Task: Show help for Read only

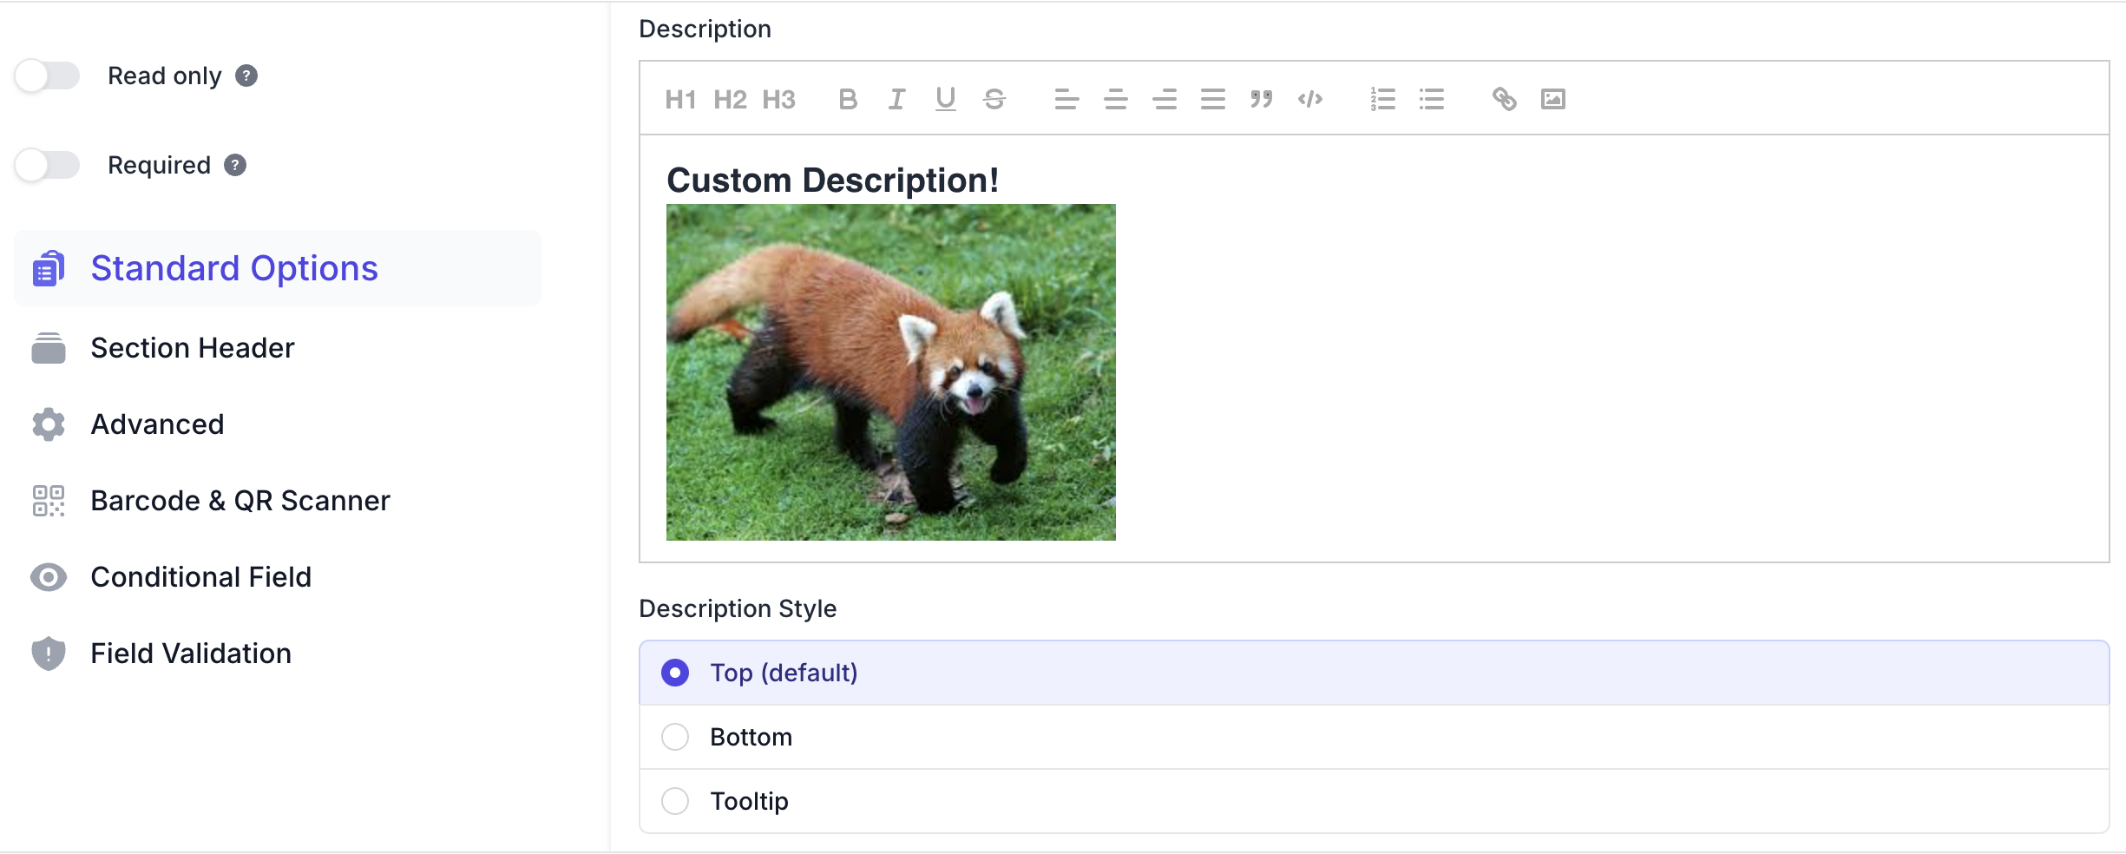Action: coord(246,76)
